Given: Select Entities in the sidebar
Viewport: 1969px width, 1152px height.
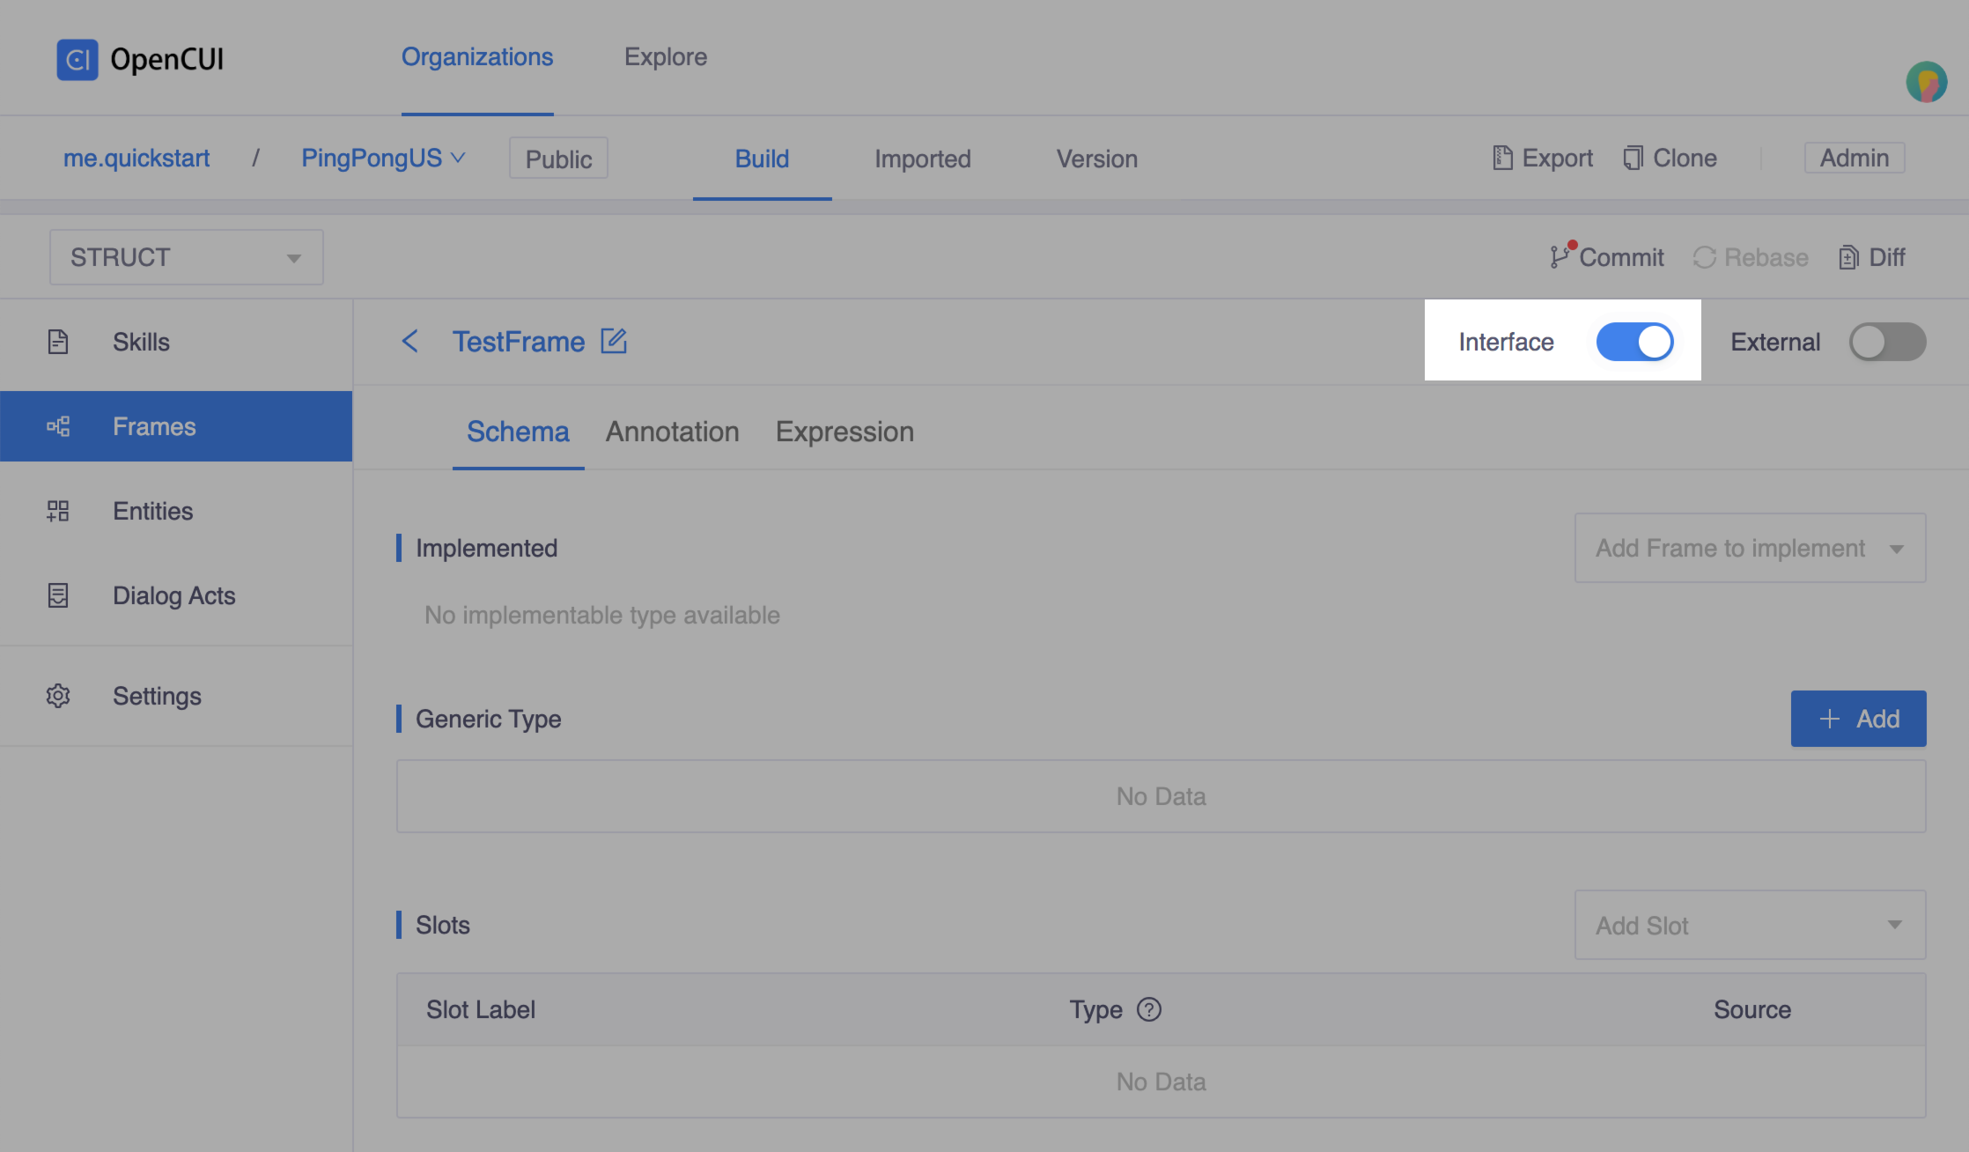Looking at the screenshot, I should (x=152, y=511).
